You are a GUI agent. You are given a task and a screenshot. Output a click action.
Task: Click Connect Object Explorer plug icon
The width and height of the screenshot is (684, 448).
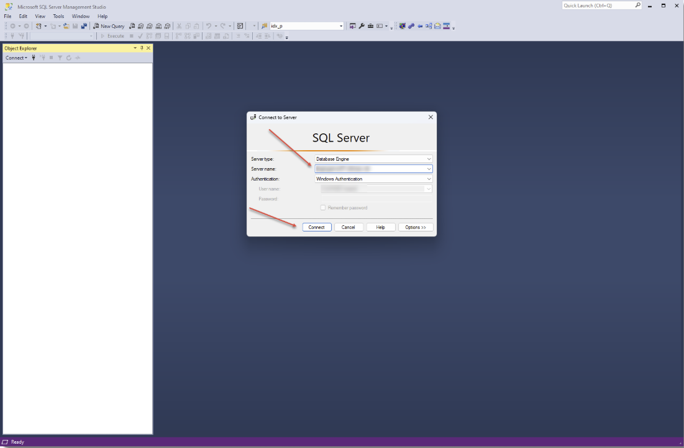34,58
